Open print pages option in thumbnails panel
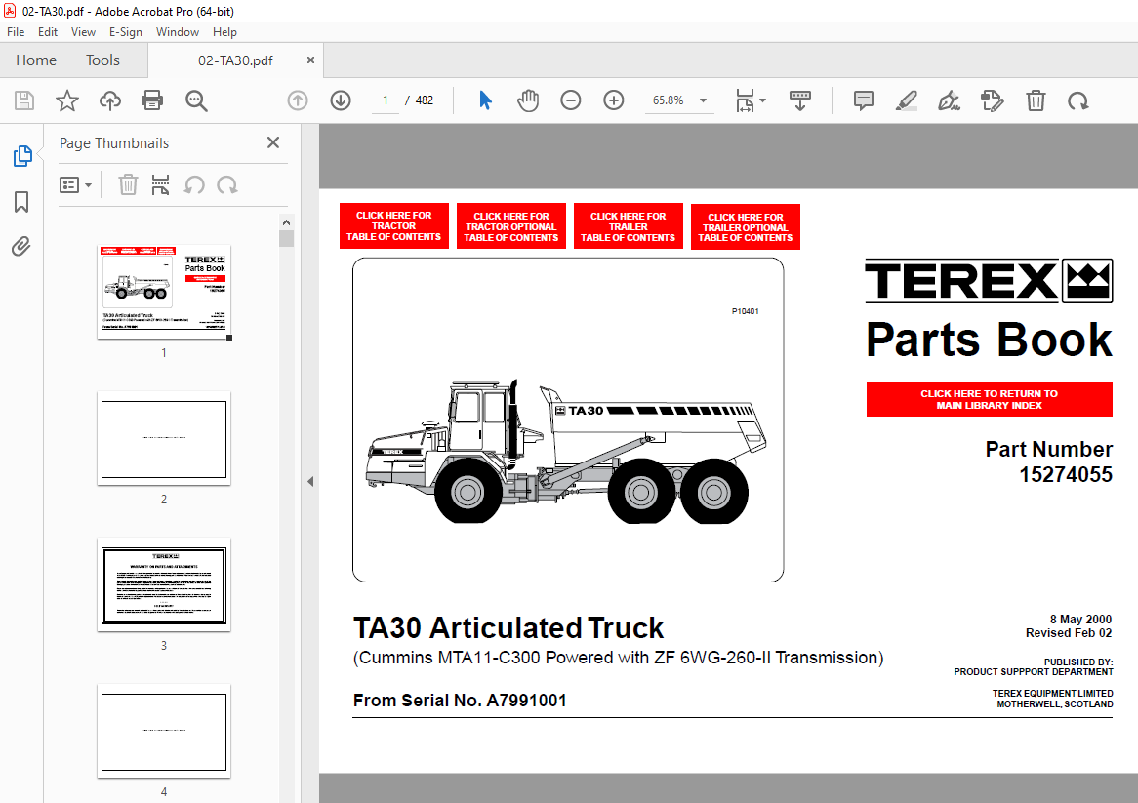This screenshot has height=803, width=1138. click(160, 185)
